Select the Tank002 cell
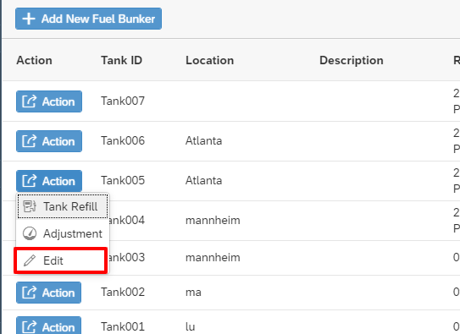 point(123,292)
